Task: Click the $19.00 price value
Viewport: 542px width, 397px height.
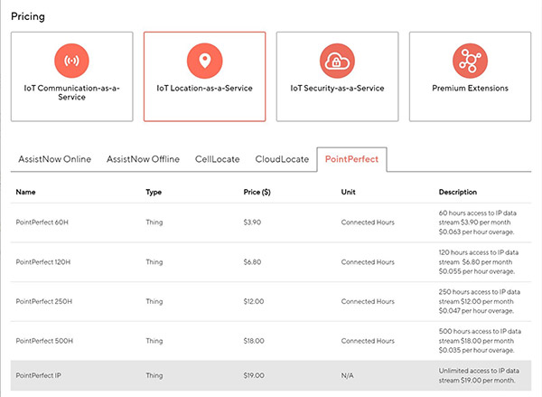Action: [x=254, y=375]
